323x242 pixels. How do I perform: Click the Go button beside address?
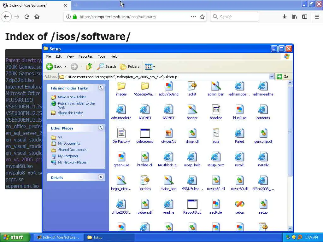[282, 77]
